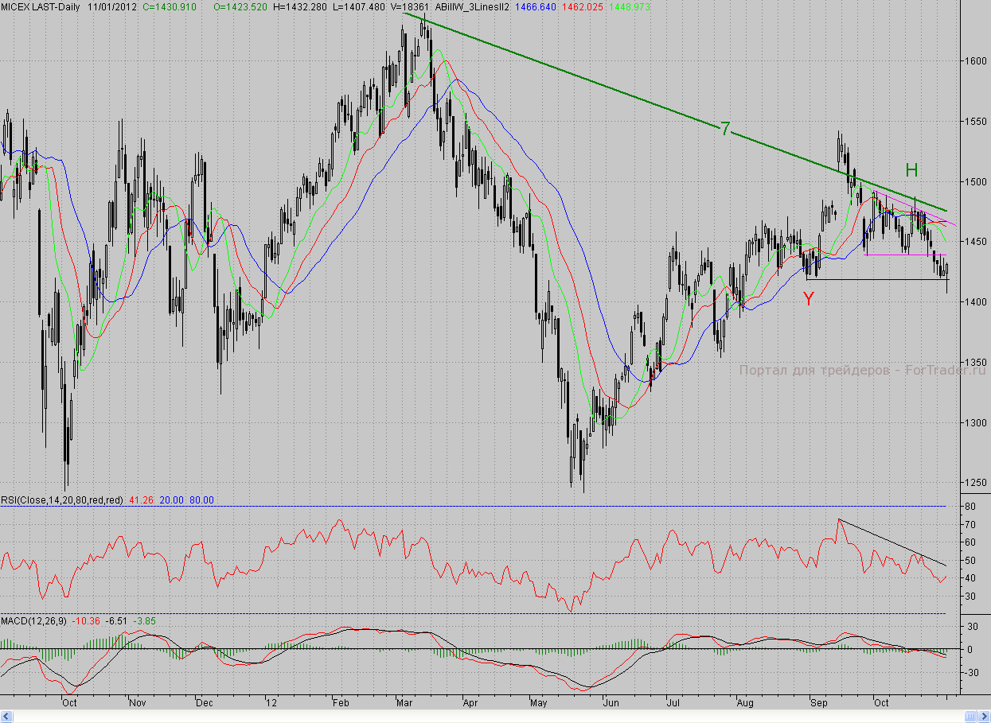Click the blue 1466.640 indicator value
991x723 pixels.
tap(535, 6)
